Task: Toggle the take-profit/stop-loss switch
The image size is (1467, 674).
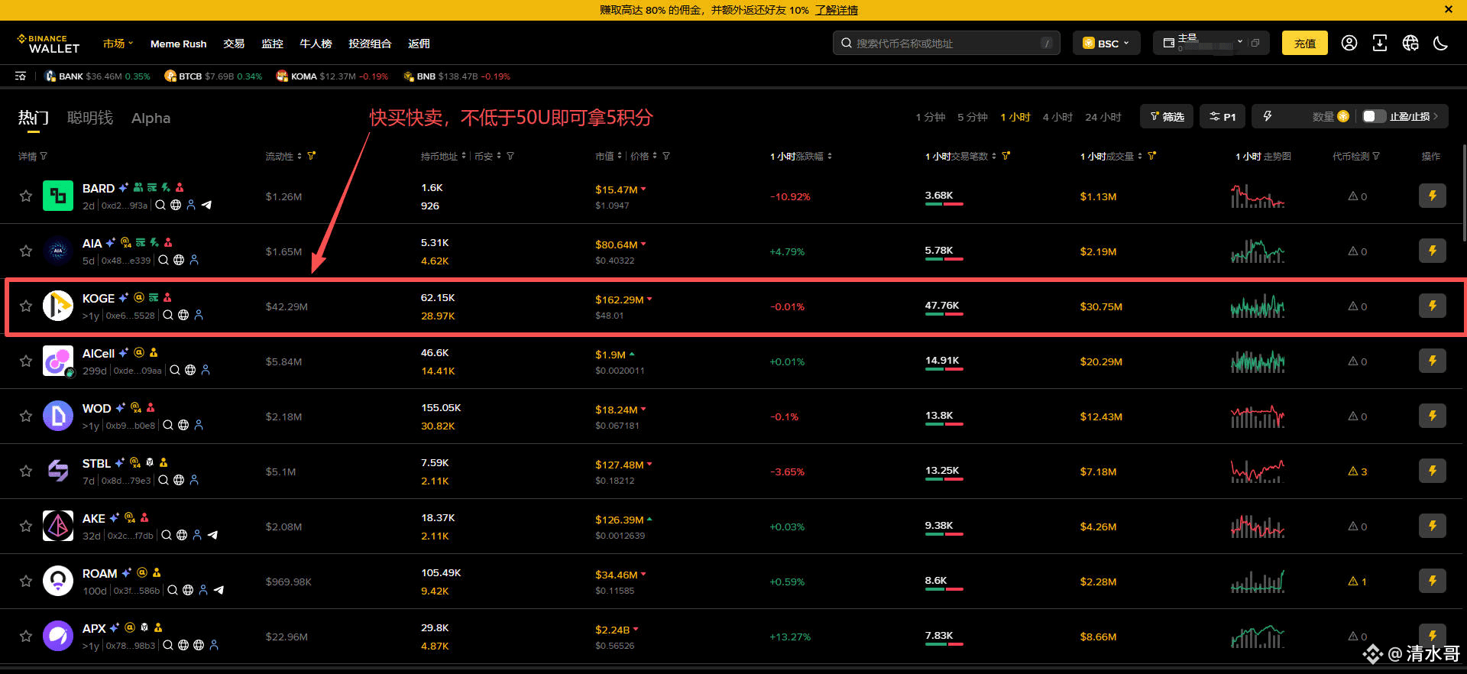Action: (x=1374, y=116)
